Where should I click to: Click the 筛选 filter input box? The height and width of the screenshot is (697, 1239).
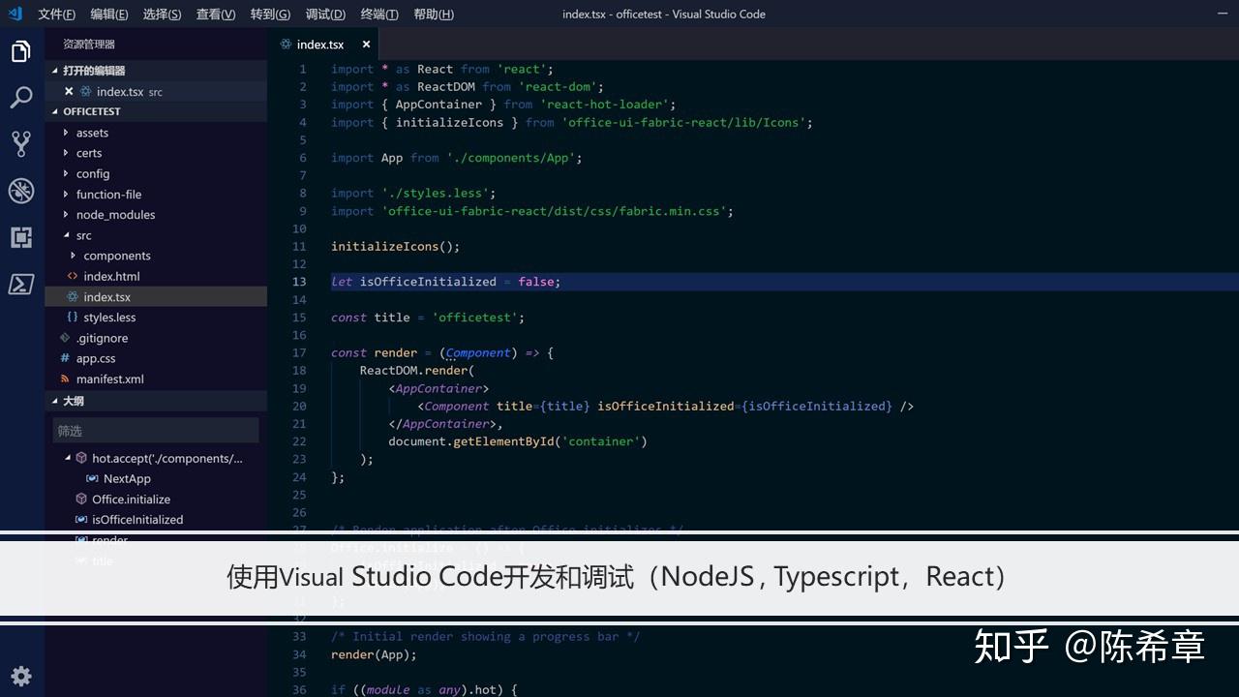pyautogui.click(x=155, y=430)
